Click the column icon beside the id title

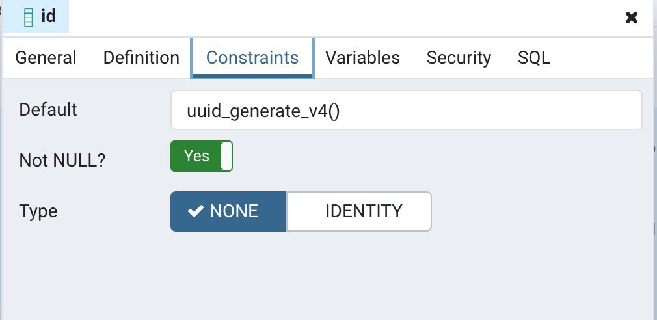27,18
